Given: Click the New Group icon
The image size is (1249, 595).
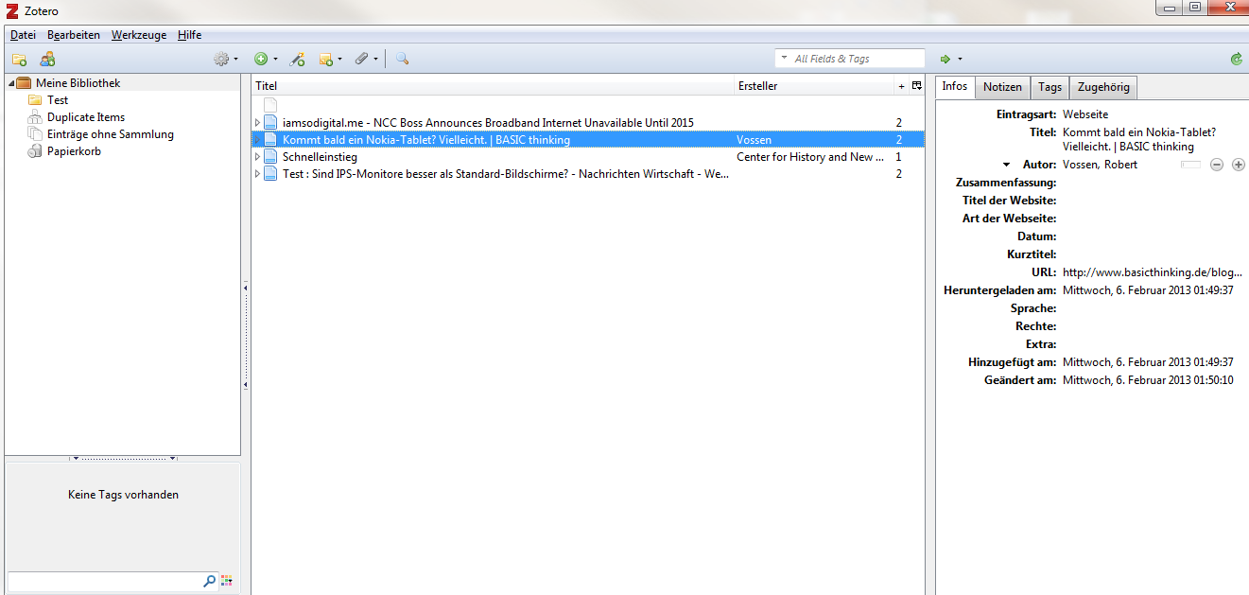Looking at the screenshot, I should (47, 59).
